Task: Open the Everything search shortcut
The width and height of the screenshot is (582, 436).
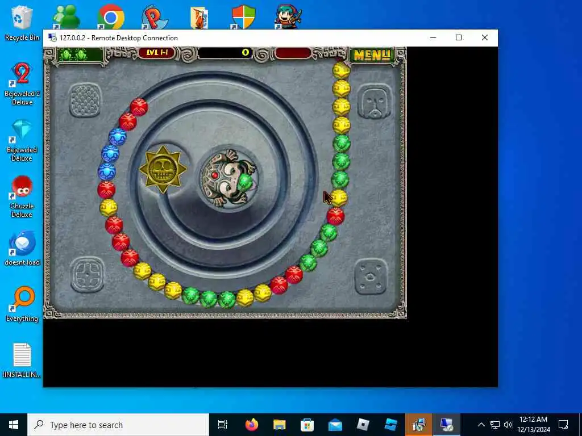Action: [22, 304]
